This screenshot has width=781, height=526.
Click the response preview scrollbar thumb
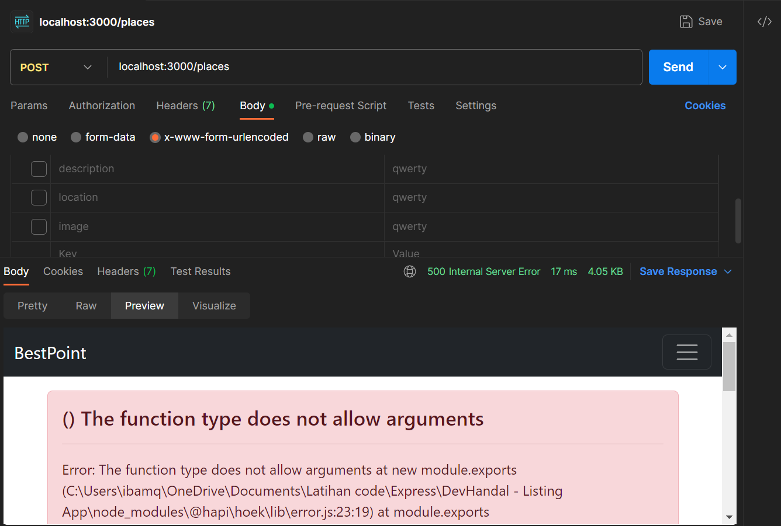click(729, 366)
